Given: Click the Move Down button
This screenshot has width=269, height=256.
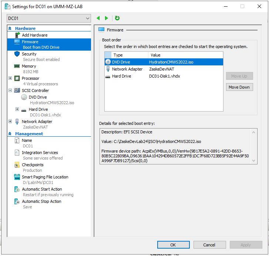Looking at the screenshot, I should point(239,87).
